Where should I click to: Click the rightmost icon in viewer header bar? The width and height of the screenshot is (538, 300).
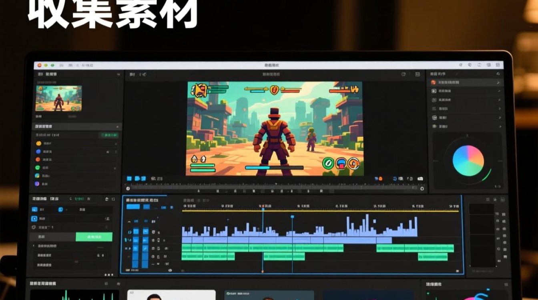(x=418, y=74)
